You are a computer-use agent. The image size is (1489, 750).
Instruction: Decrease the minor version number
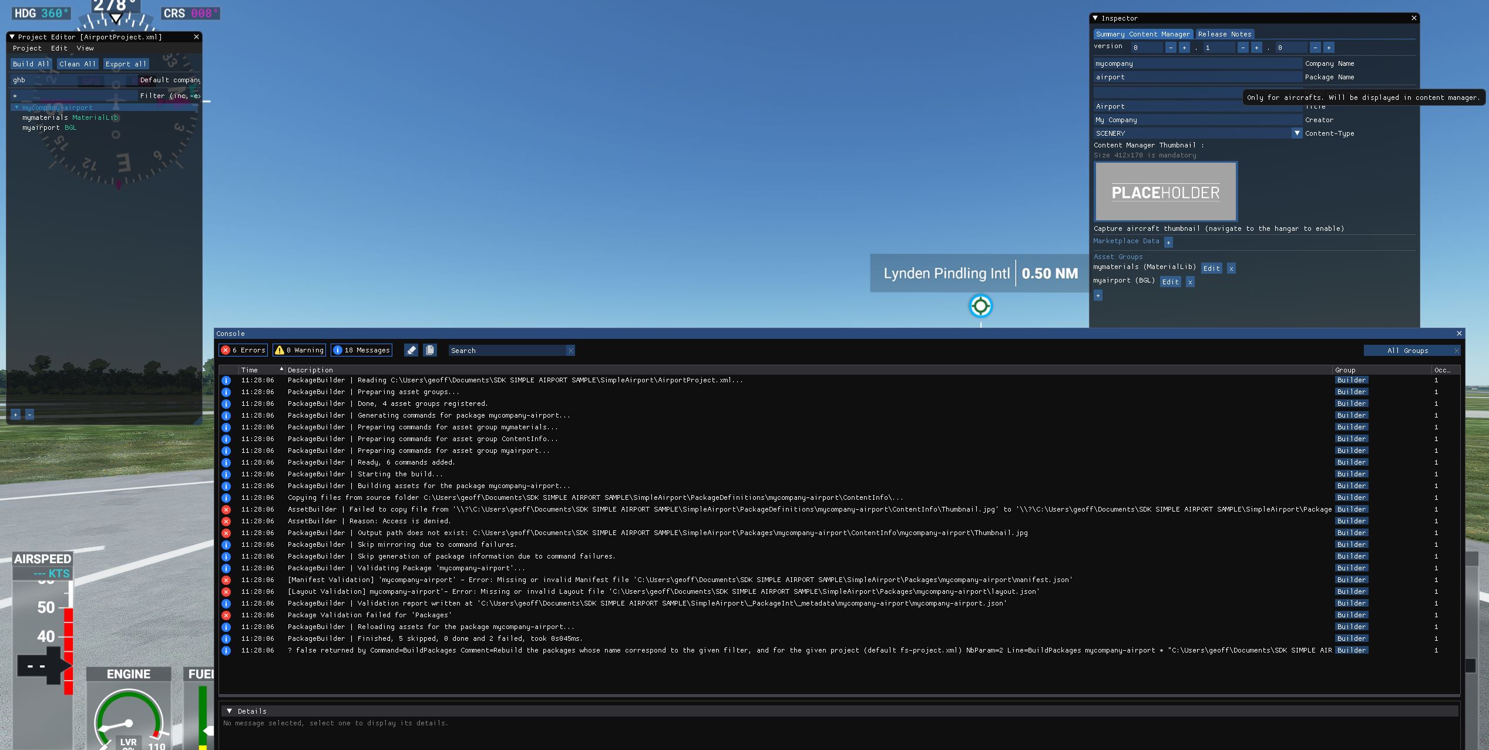(x=1243, y=48)
